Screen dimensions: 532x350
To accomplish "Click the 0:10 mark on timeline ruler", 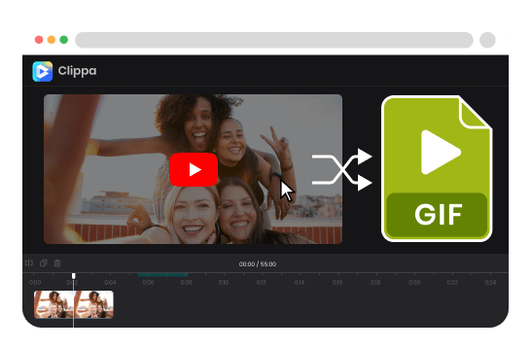I will [x=224, y=282].
